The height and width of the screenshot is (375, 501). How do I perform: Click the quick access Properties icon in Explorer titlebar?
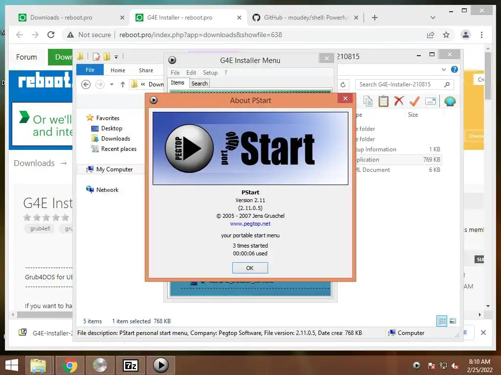(x=96, y=57)
